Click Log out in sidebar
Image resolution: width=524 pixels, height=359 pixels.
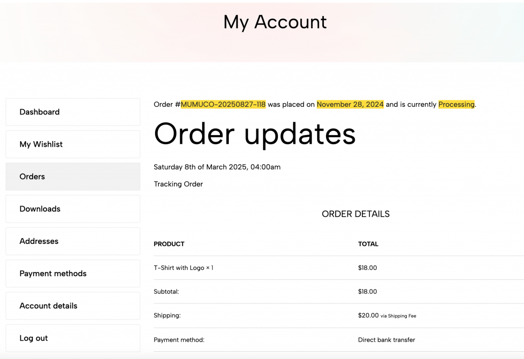point(73,338)
